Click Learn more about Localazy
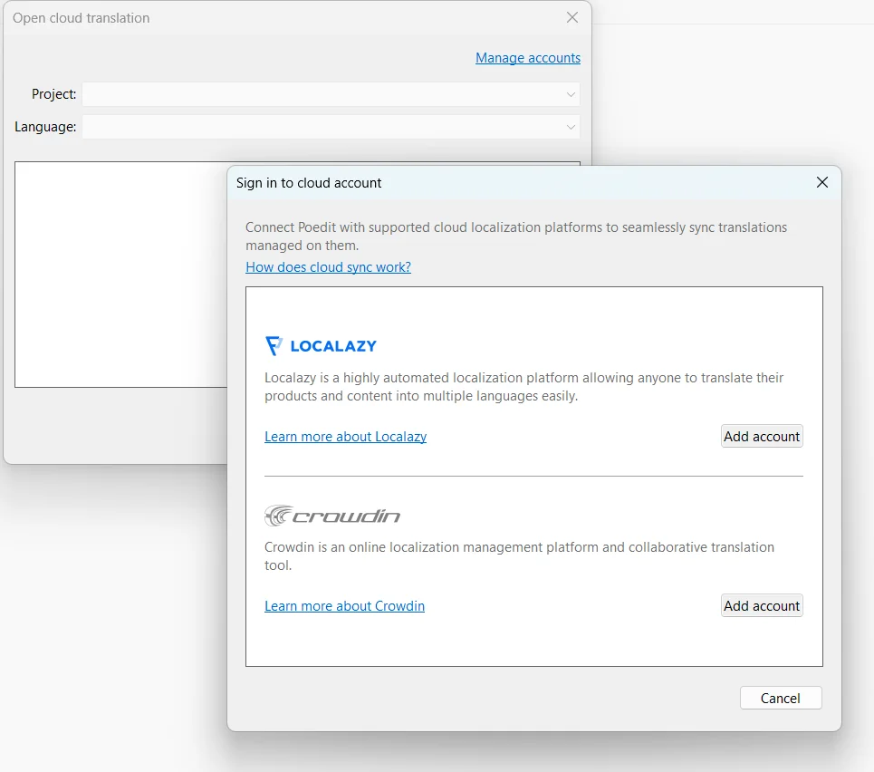This screenshot has height=772, width=874. click(345, 436)
